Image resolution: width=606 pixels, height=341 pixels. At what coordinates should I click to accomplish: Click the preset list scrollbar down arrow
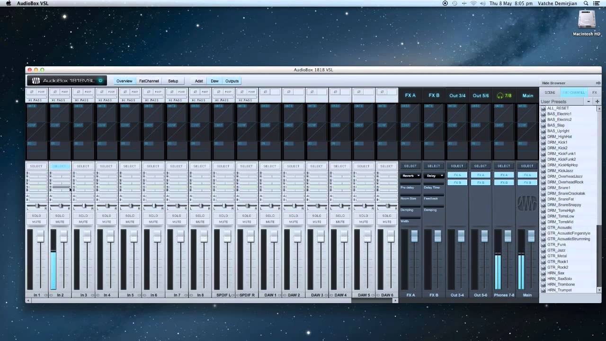point(599,290)
